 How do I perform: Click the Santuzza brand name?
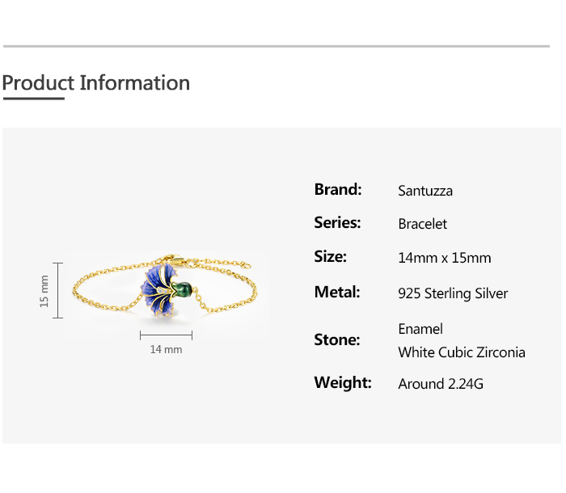pos(425,191)
